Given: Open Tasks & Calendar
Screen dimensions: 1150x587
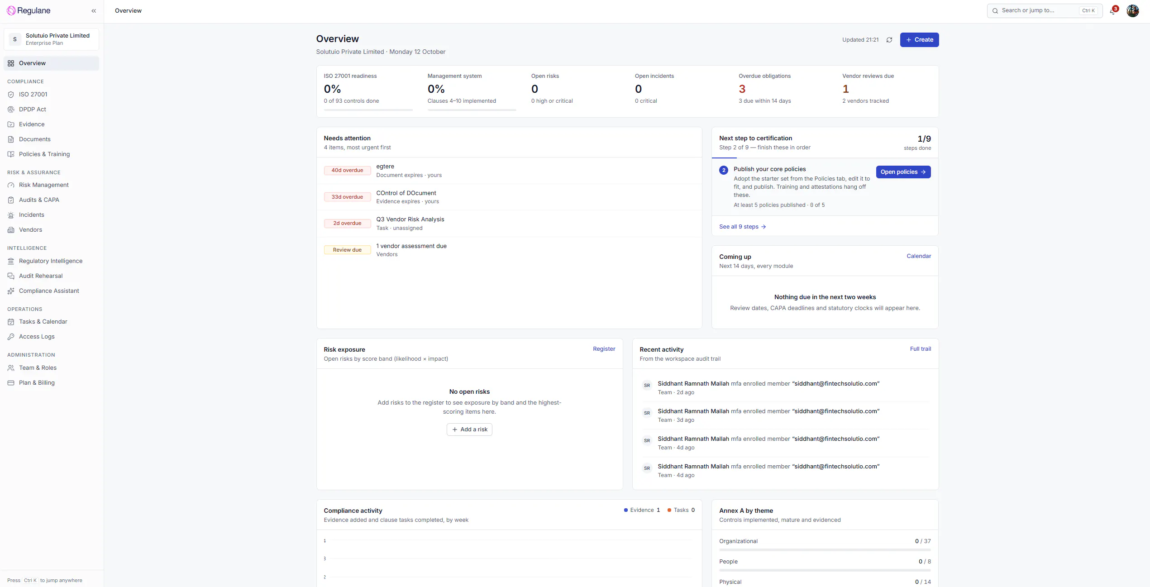Looking at the screenshot, I should click(x=51, y=322).
